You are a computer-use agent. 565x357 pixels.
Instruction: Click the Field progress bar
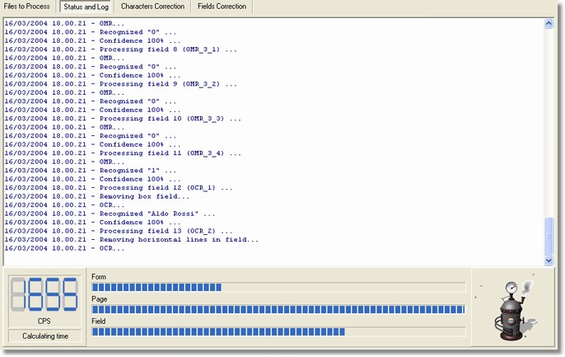[278, 331]
